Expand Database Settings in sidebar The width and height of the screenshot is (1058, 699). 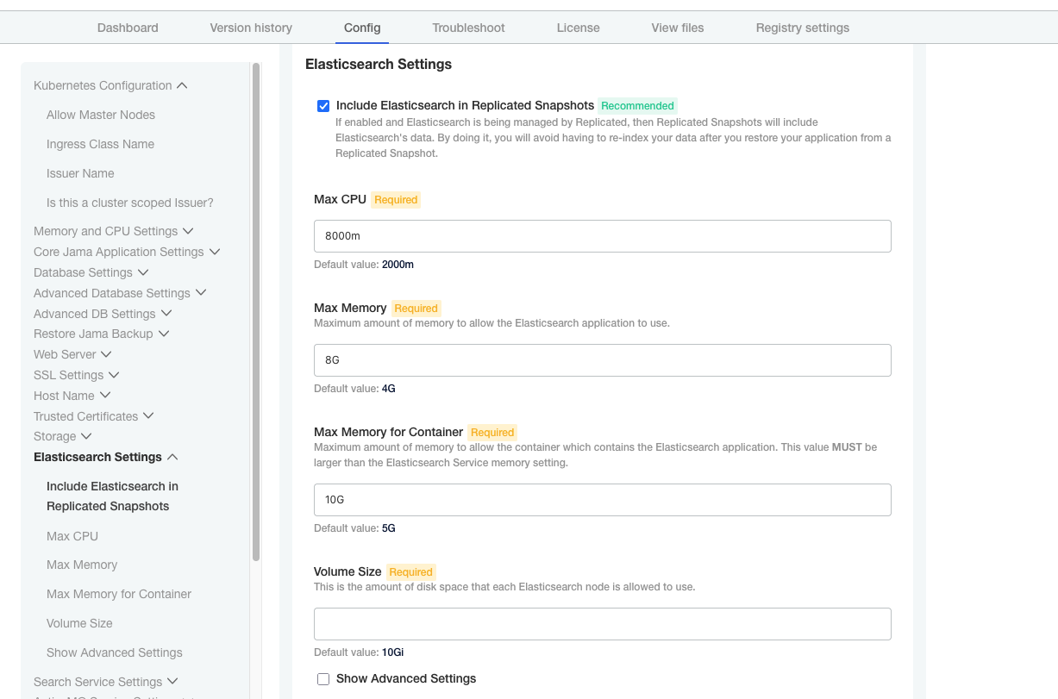click(x=91, y=272)
